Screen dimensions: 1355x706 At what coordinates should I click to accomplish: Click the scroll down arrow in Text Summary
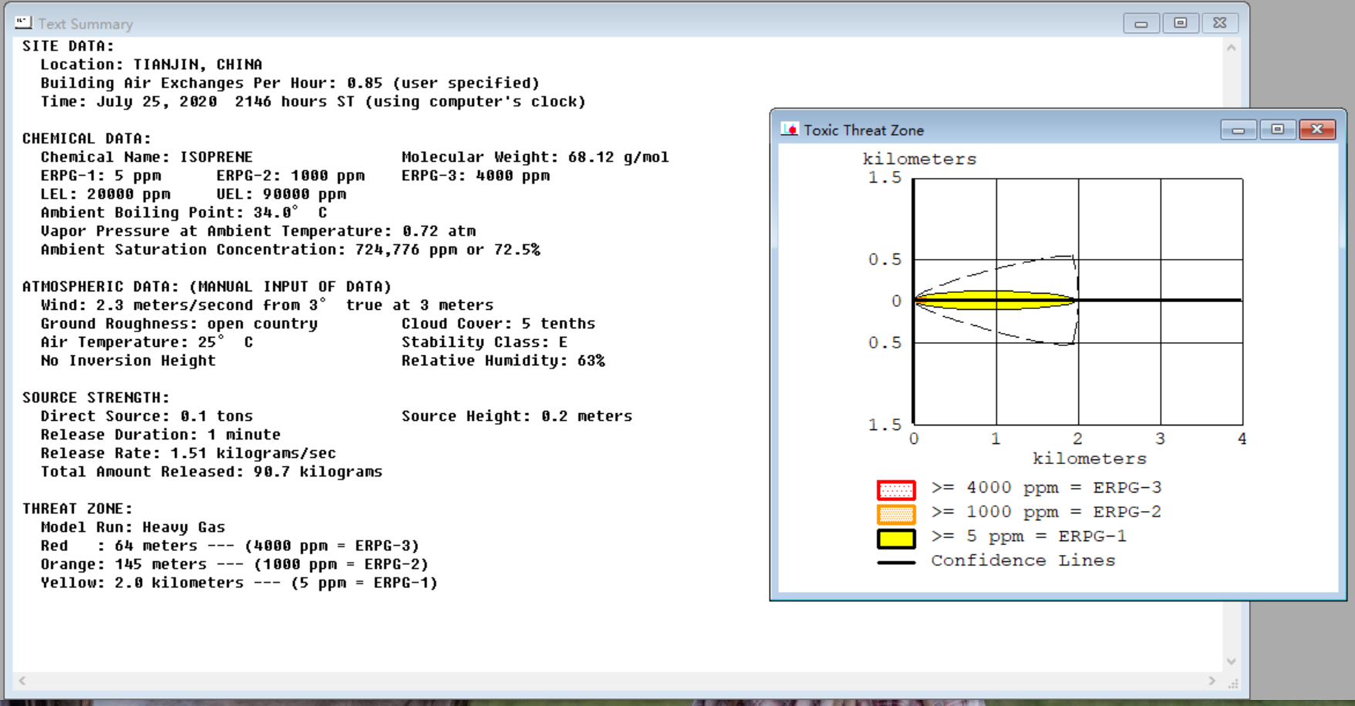click(1232, 661)
